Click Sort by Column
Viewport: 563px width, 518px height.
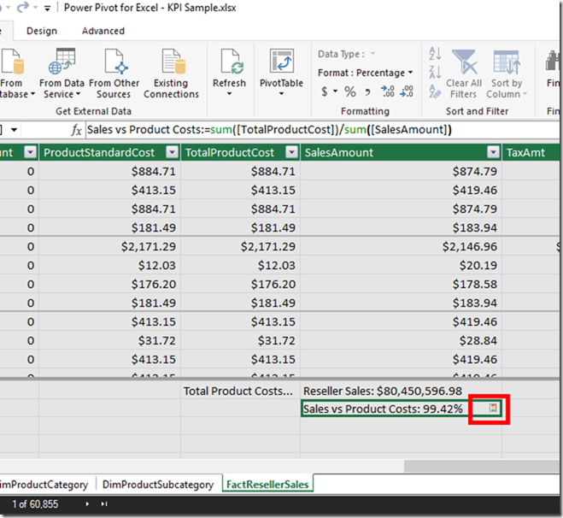(x=507, y=74)
